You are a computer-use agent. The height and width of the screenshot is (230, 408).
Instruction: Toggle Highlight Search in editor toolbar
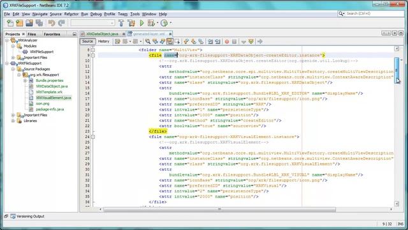coord(170,42)
